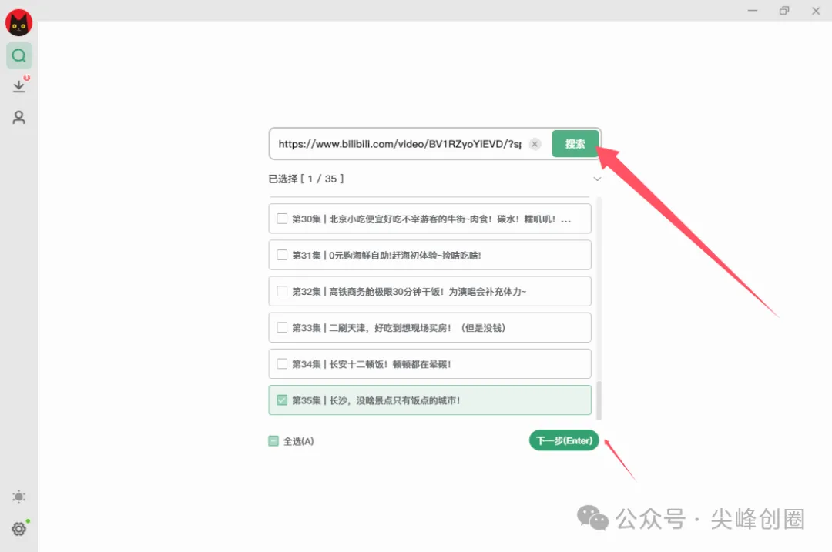Collapse selection list with chevron arrow

point(597,179)
